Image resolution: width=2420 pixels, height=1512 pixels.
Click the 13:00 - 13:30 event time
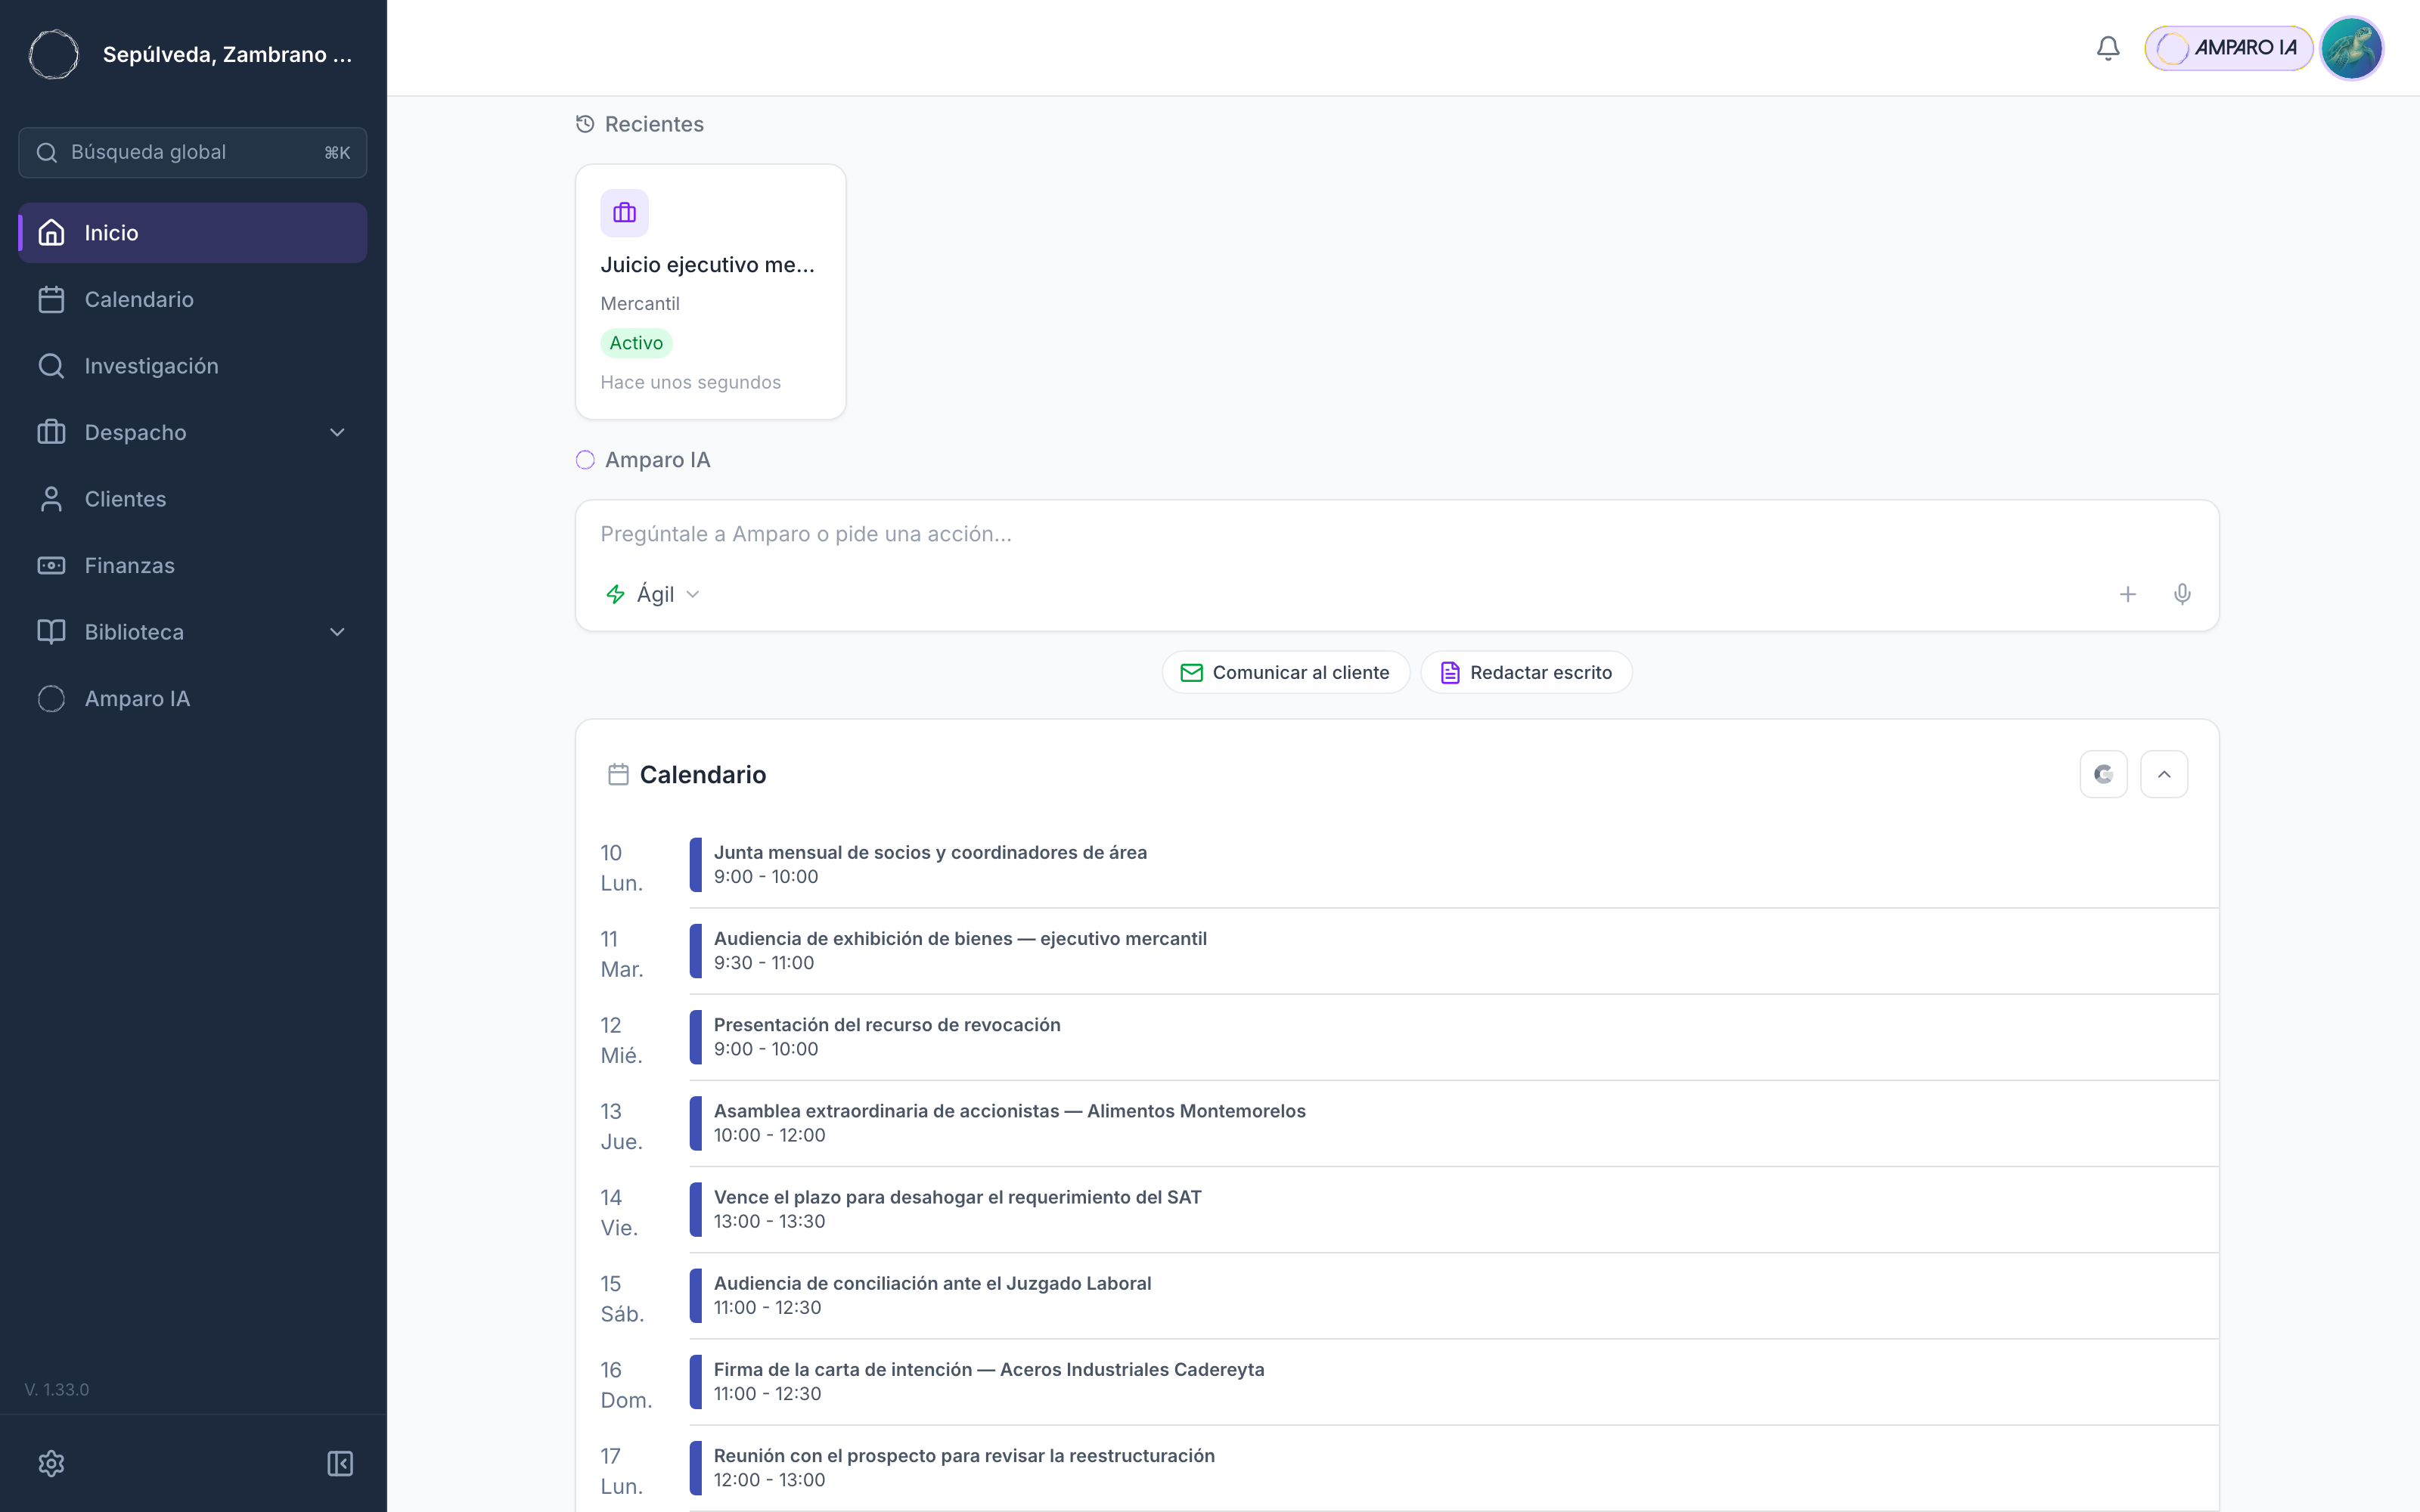[769, 1221]
